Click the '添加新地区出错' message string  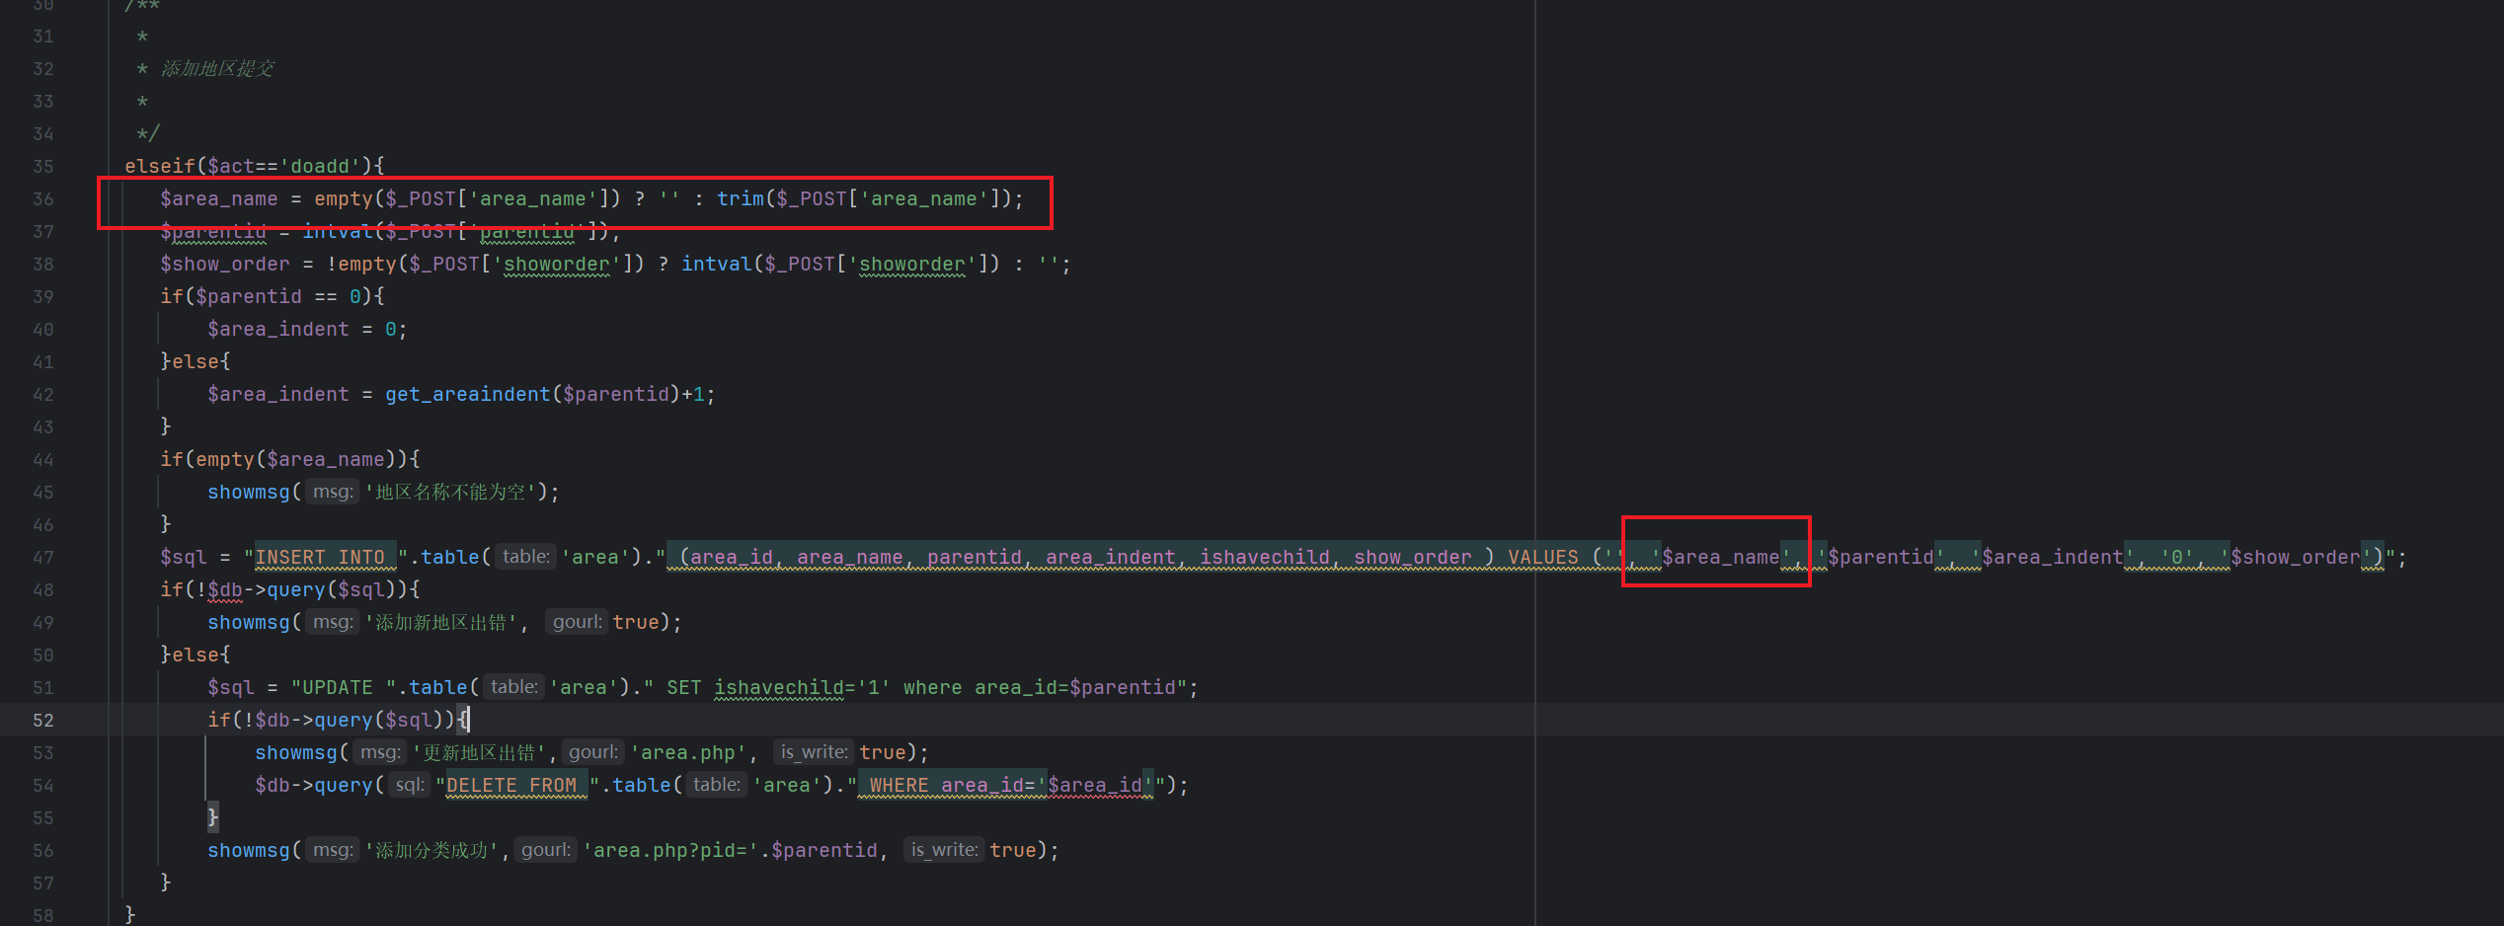coord(440,622)
